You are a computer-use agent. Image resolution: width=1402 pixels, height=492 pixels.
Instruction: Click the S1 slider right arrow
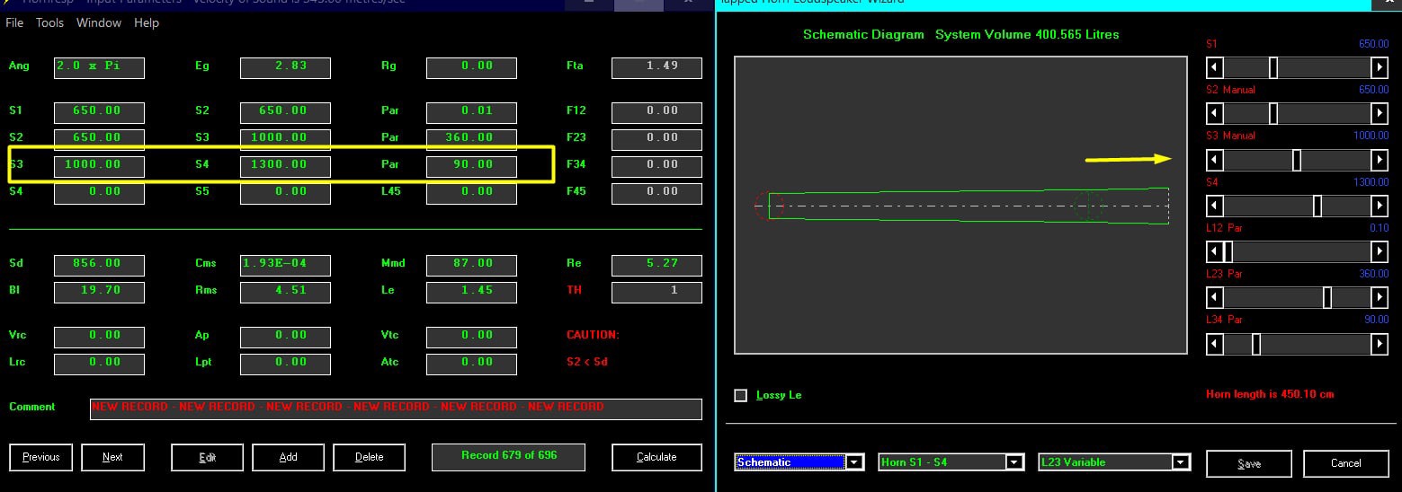click(x=1379, y=67)
